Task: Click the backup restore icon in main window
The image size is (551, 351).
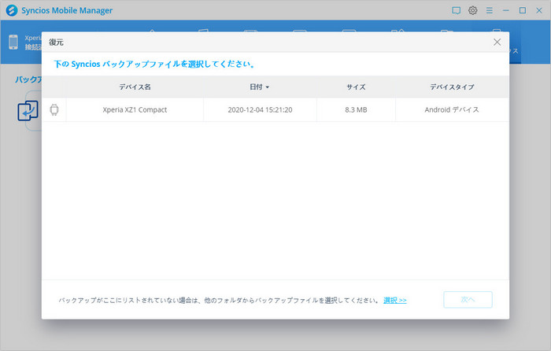Action: coord(28,110)
